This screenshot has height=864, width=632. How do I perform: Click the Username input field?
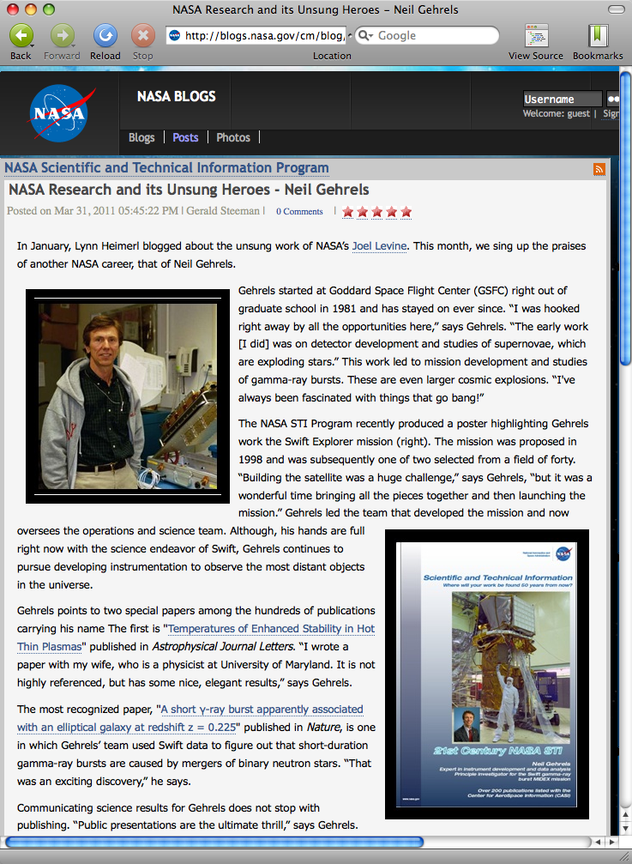(562, 100)
